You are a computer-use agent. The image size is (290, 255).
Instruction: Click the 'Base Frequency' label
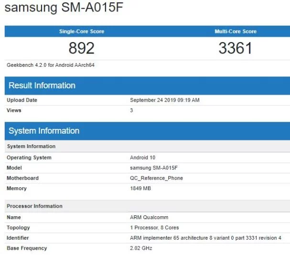pos(27,248)
